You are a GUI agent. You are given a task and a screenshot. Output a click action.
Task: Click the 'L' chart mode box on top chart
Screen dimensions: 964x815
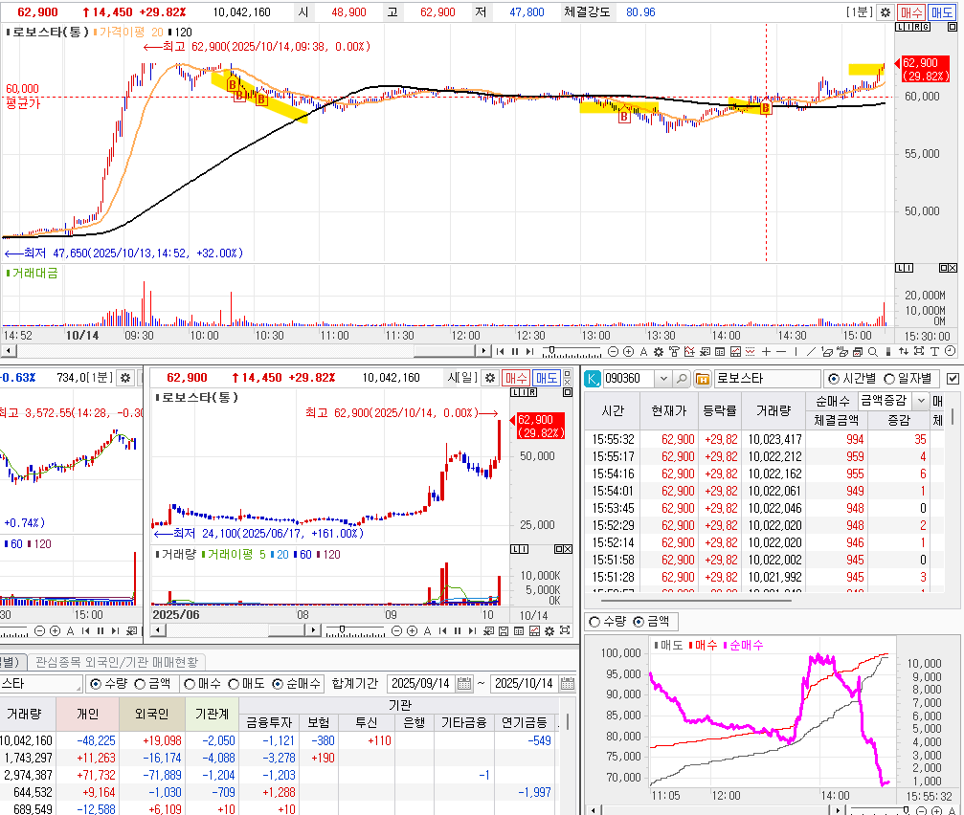click(x=900, y=27)
